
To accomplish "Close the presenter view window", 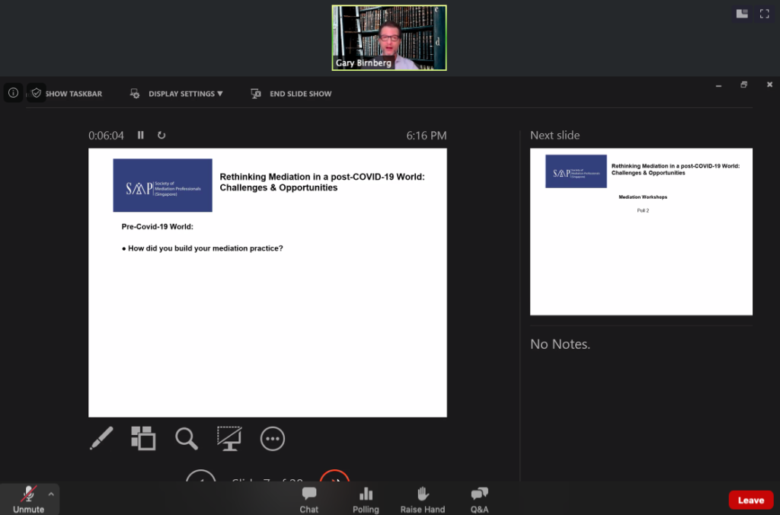I will click(x=769, y=85).
